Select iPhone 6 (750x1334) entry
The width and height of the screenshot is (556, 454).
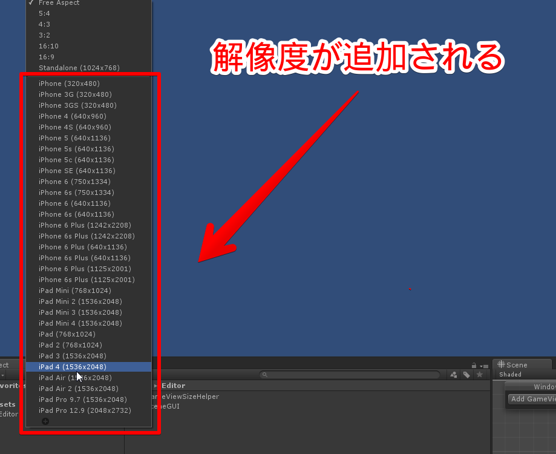pyautogui.click(x=89, y=182)
